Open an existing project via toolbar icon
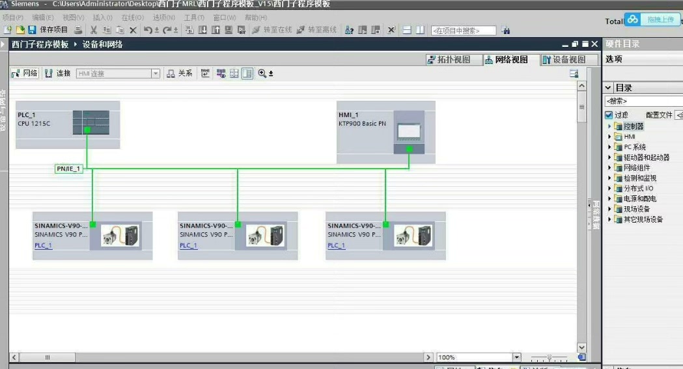This screenshot has height=369, width=683. tap(20, 30)
